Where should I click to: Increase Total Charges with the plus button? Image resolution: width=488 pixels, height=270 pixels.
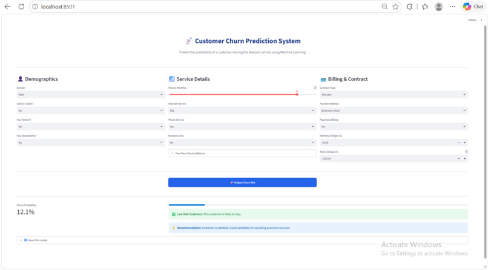click(464, 159)
